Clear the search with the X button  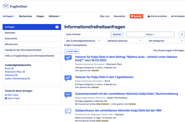(182, 34)
